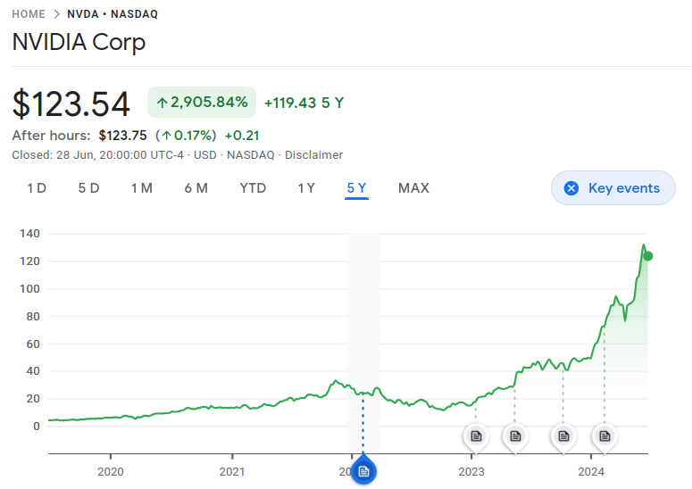Open the second key event document icon after 2023
Viewport: 692px width, 489px height.
point(515,436)
